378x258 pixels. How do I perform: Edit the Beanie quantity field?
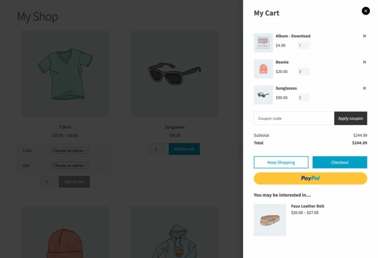(x=303, y=72)
